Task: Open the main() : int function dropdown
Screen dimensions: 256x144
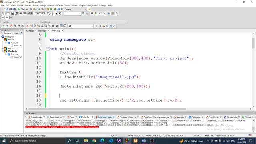Action: (x=83, y=22)
